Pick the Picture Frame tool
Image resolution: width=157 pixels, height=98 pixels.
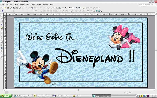pyautogui.click(x=2, y=27)
